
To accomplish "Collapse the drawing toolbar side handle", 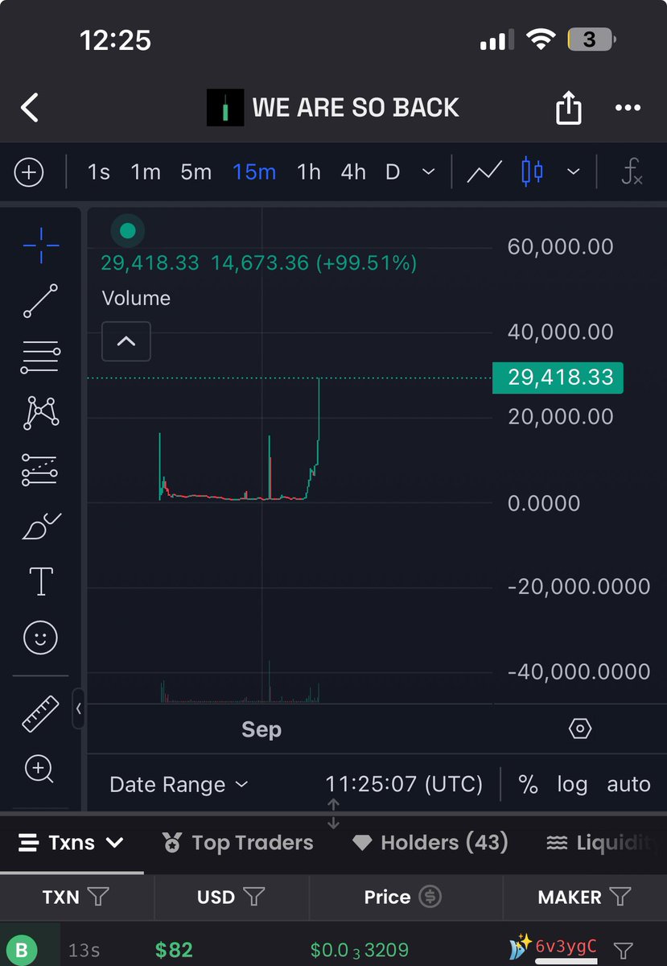I will point(78,709).
